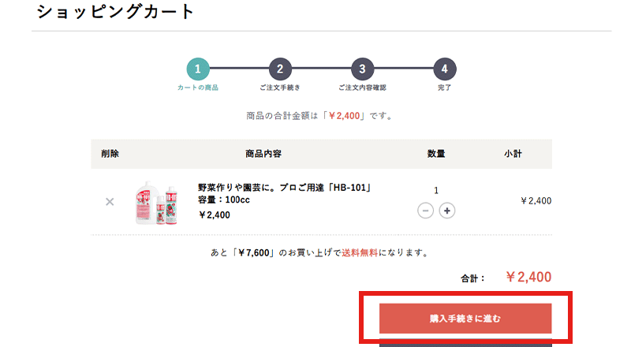631x347 pixels.
Task: Click the step 4 circle
Action: [445, 69]
